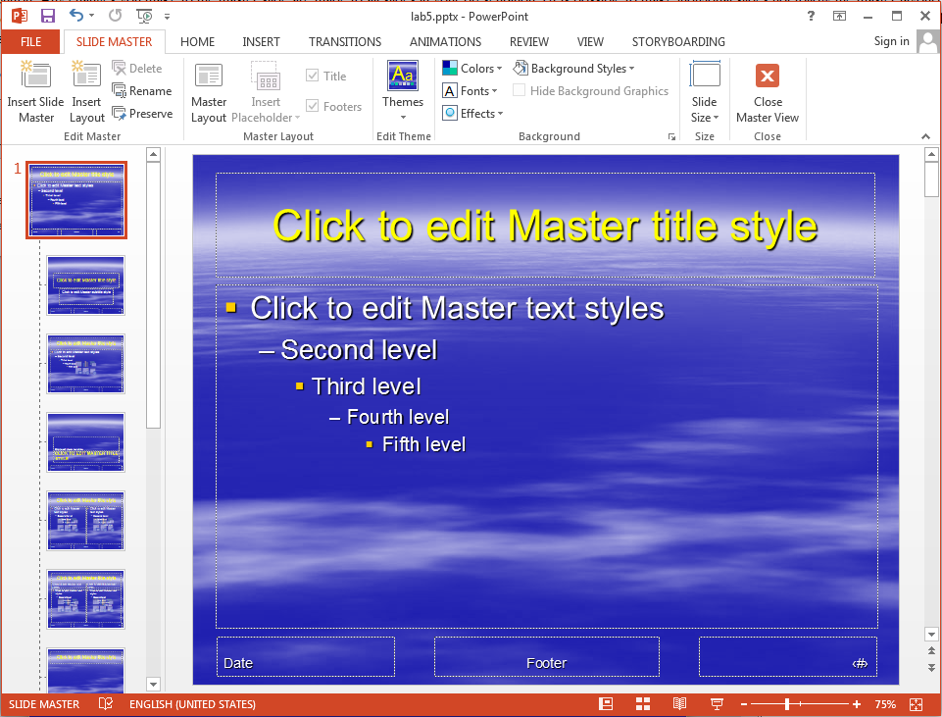This screenshot has height=717, width=942.
Task: Open Format Background dialog launcher
Action: (x=671, y=137)
